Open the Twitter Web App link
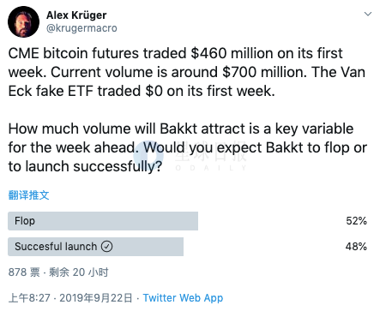Screen dimensions: 380x311 [183, 298]
